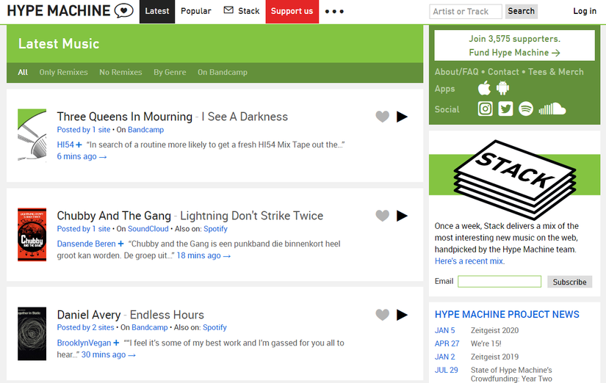
Task: Open the Apple iOS app link
Action: click(x=484, y=89)
